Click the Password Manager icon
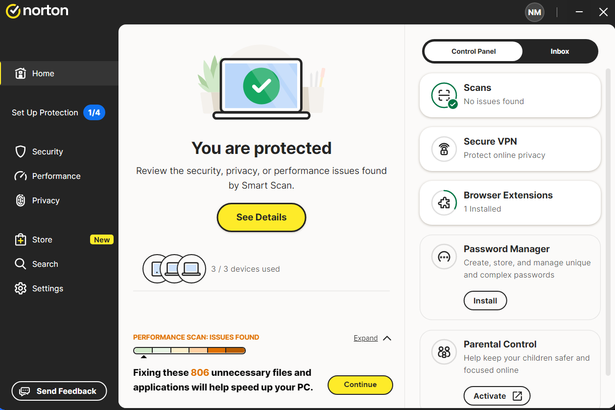Image resolution: width=615 pixels, height=410 pixels. 444,257
